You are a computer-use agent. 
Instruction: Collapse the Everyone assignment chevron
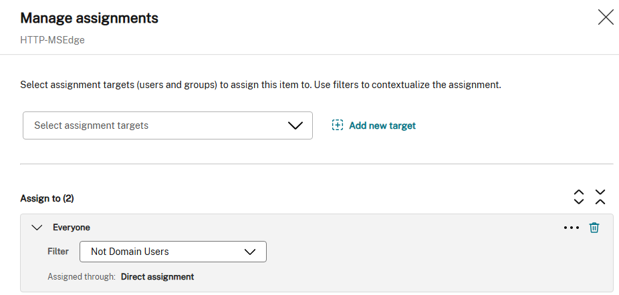(37, 228)
